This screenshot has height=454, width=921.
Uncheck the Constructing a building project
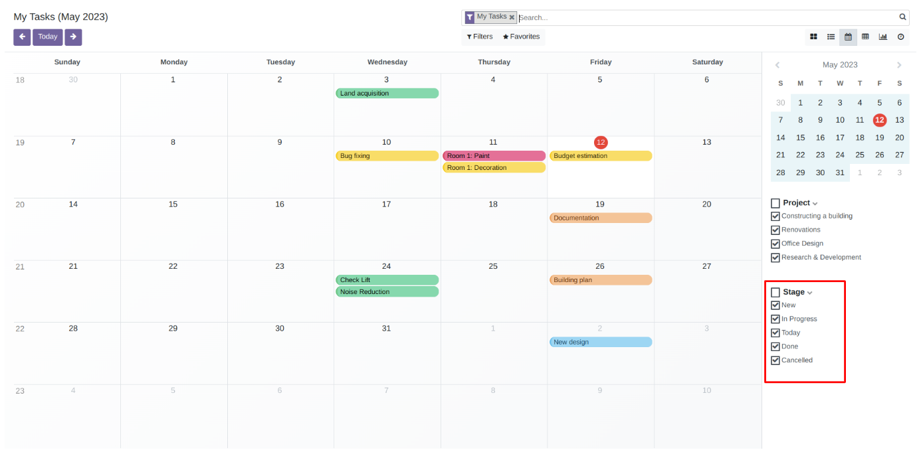[x=775, y=216]
